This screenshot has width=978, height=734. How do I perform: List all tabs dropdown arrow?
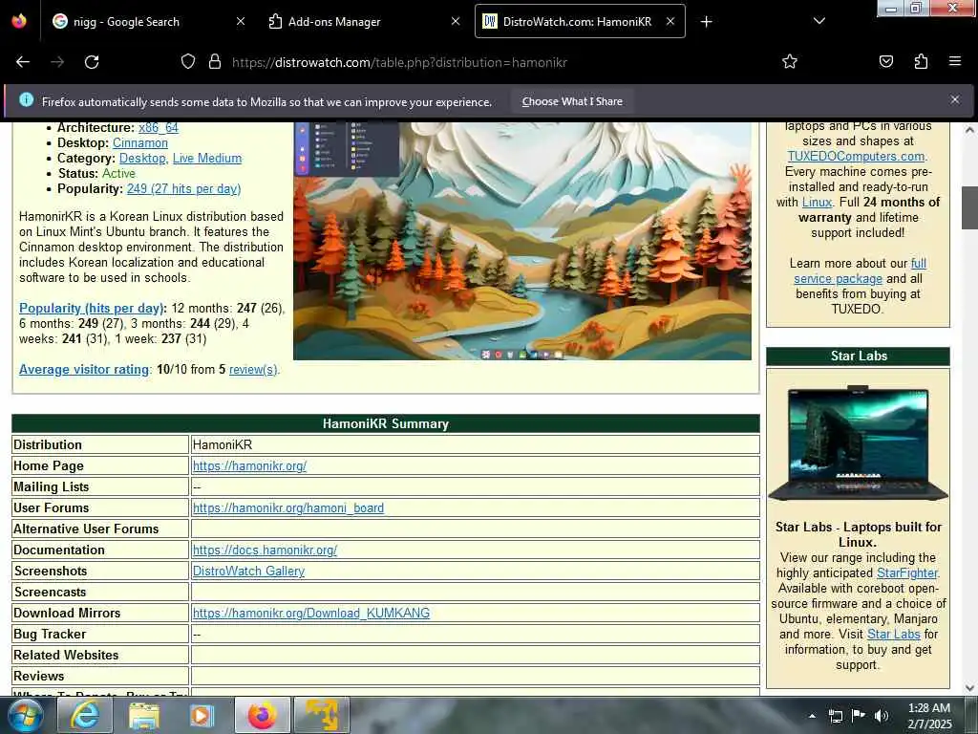819,21
